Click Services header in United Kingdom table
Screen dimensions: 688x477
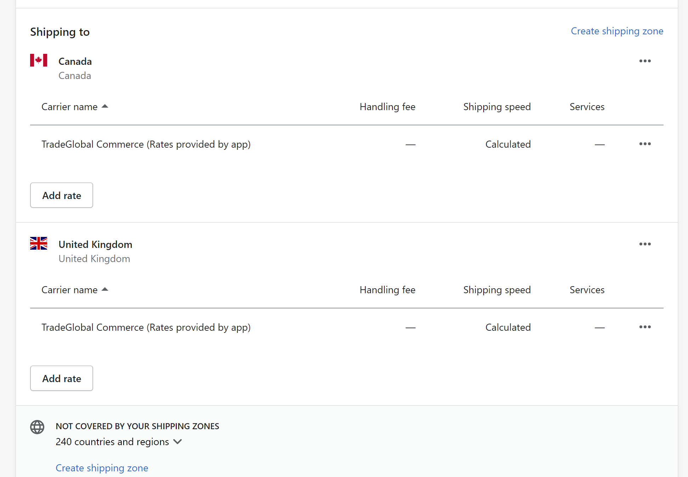(587, 290)
